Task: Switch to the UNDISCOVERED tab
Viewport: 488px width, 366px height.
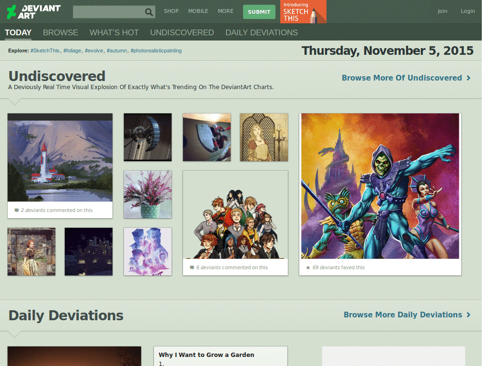Action: click(182, 32)
